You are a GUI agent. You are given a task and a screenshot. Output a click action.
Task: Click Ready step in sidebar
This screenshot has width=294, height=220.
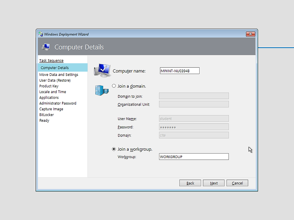click(44, 121)
